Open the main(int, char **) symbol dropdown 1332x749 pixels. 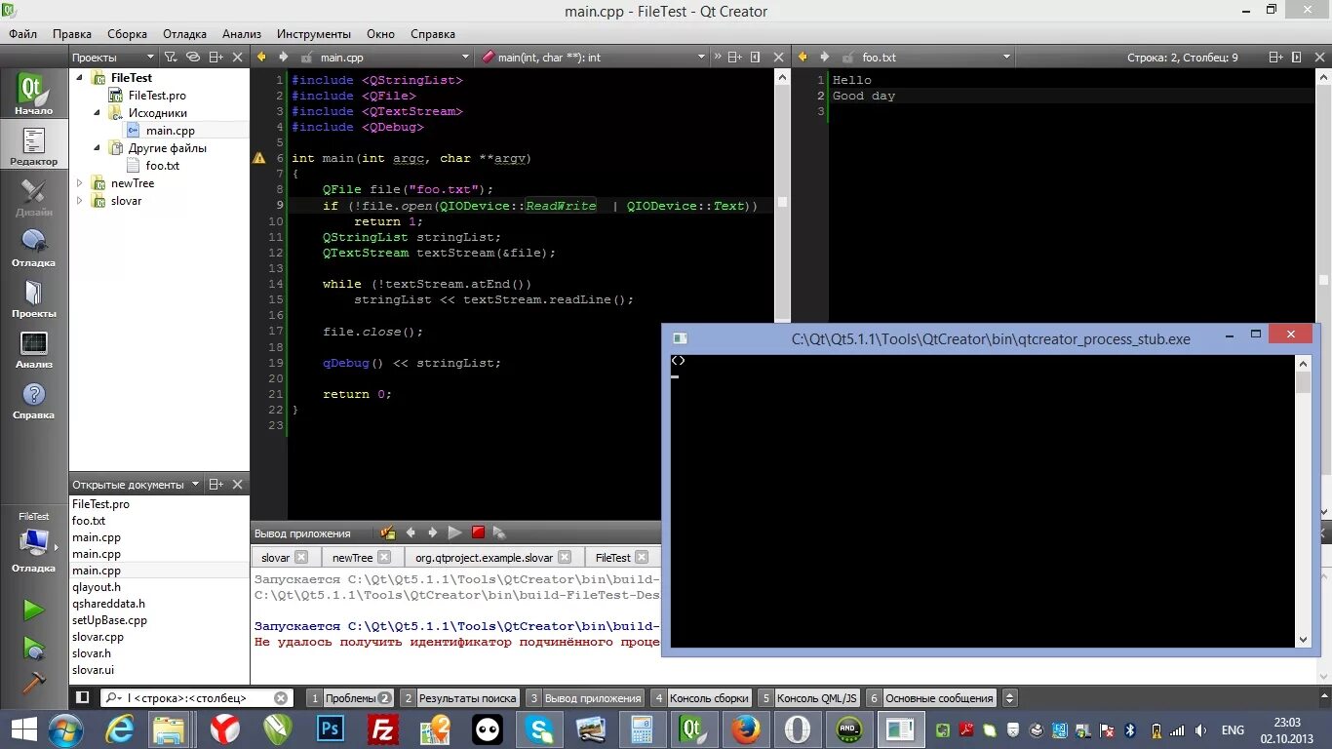(595, 58)
